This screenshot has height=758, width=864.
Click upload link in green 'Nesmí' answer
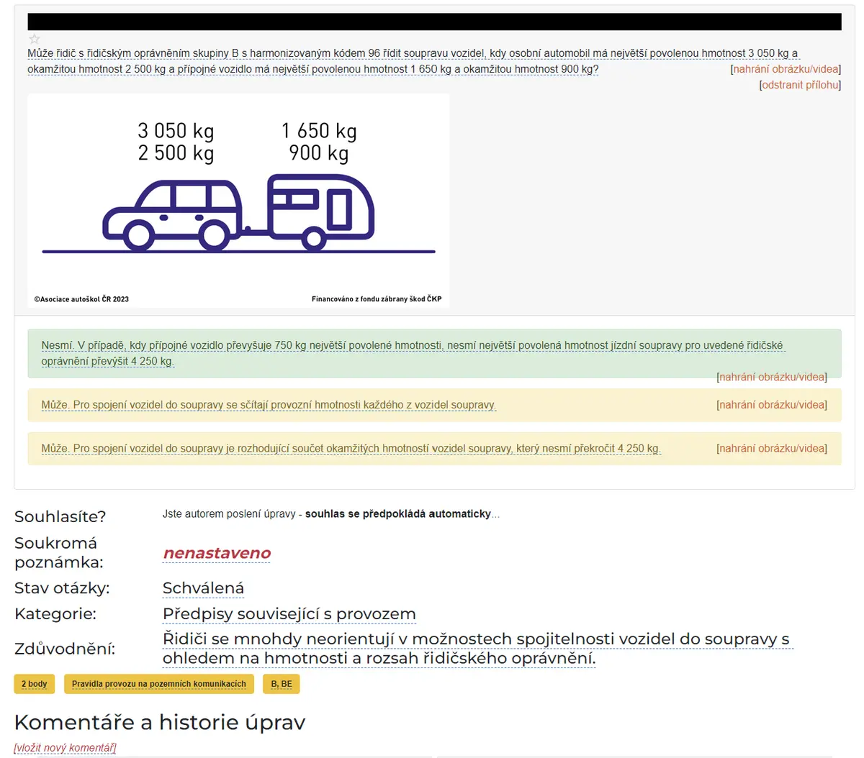(771, 377)
